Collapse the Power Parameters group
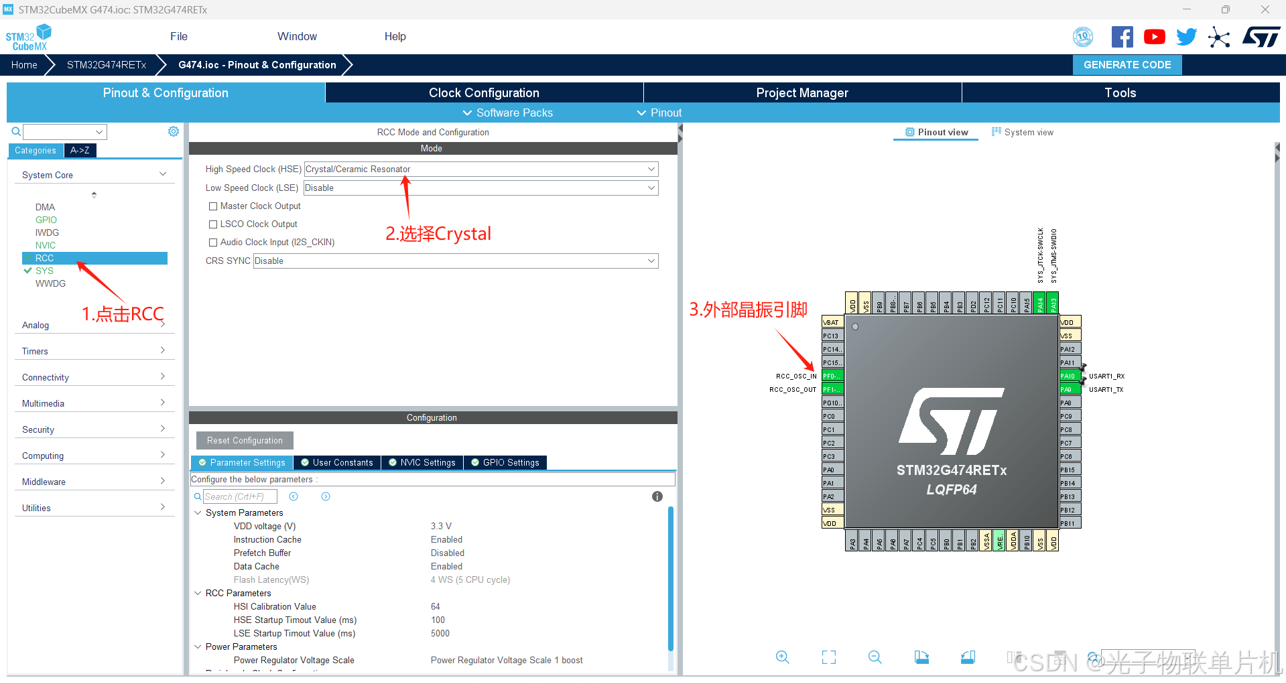 pyautogui.click(x=198, y=646)
